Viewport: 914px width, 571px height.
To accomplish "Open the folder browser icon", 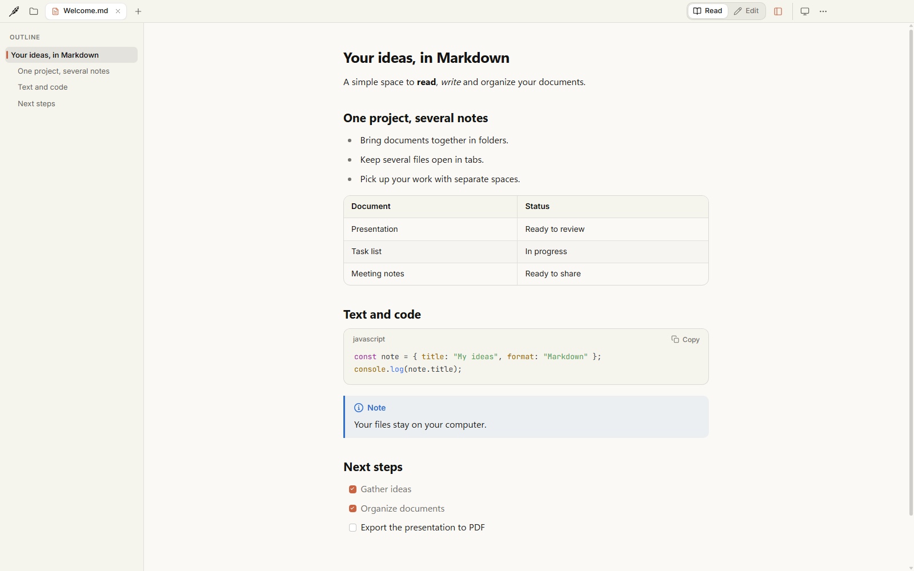I will (x=34, y=11).
